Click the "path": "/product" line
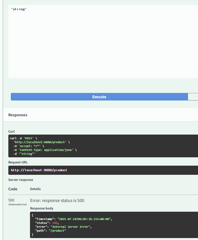 click(x=51, y=231)
